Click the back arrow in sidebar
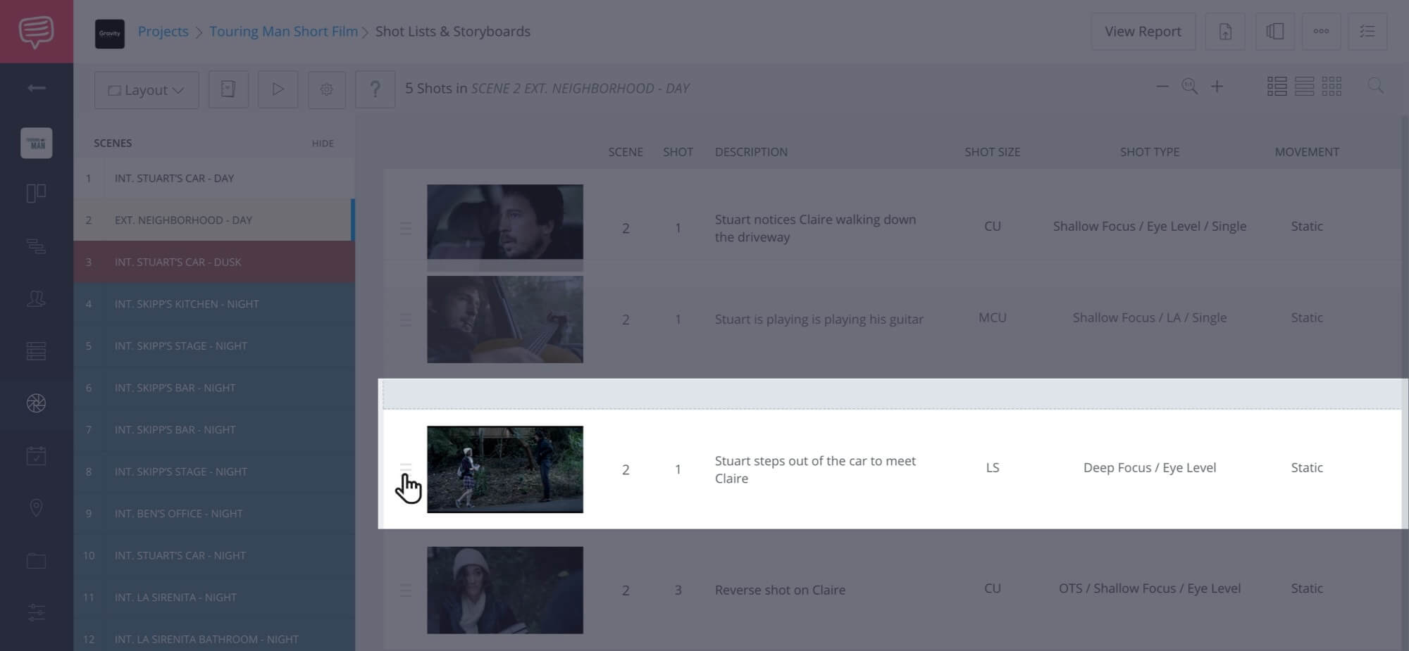 tap(36, 88)
